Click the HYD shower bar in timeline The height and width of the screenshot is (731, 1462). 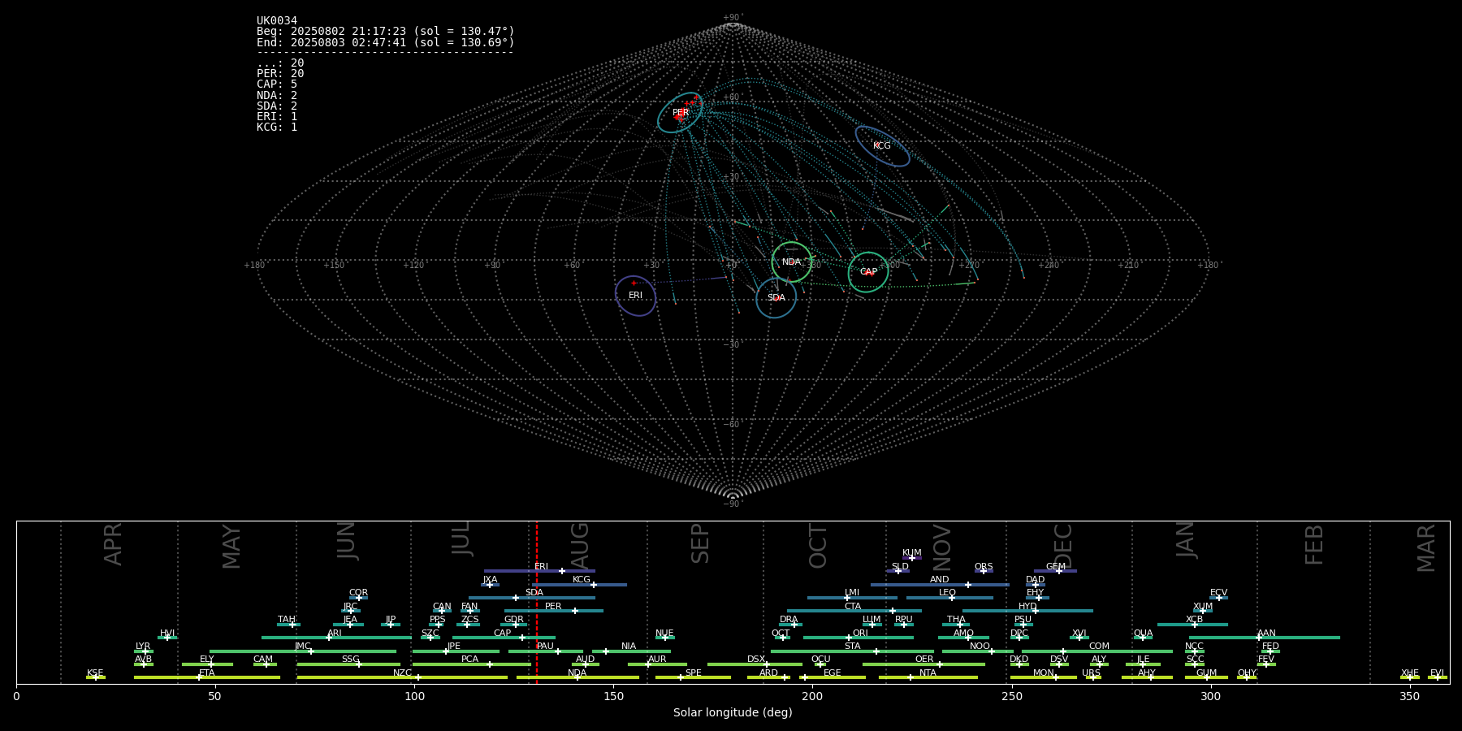[x=1027, y=611]
